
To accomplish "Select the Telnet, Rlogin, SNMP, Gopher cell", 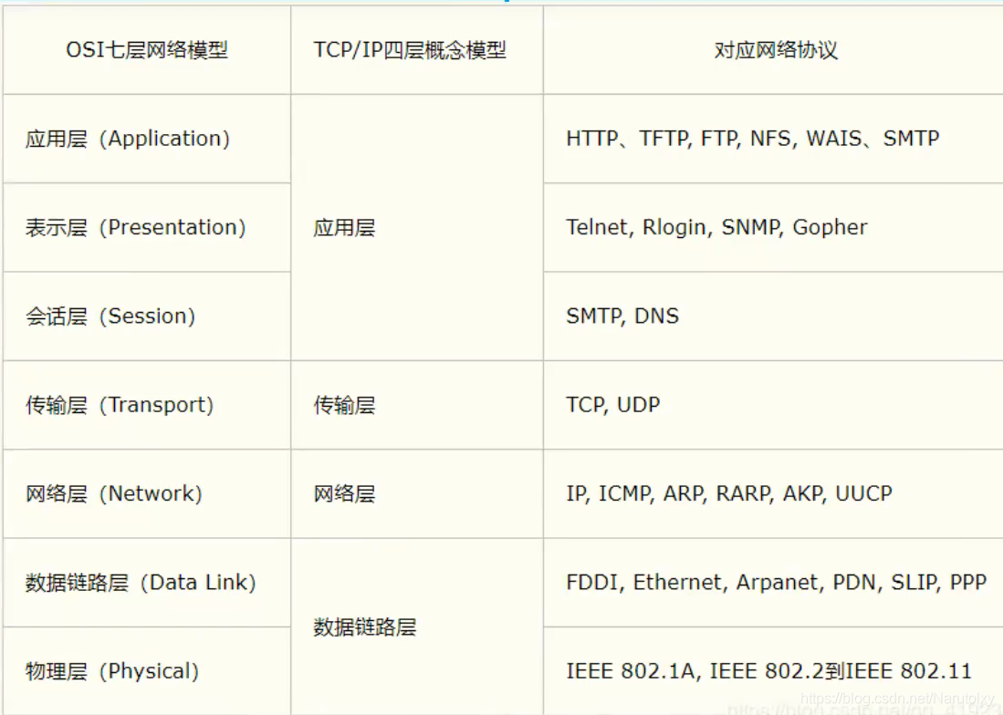I will pos(773,227).
